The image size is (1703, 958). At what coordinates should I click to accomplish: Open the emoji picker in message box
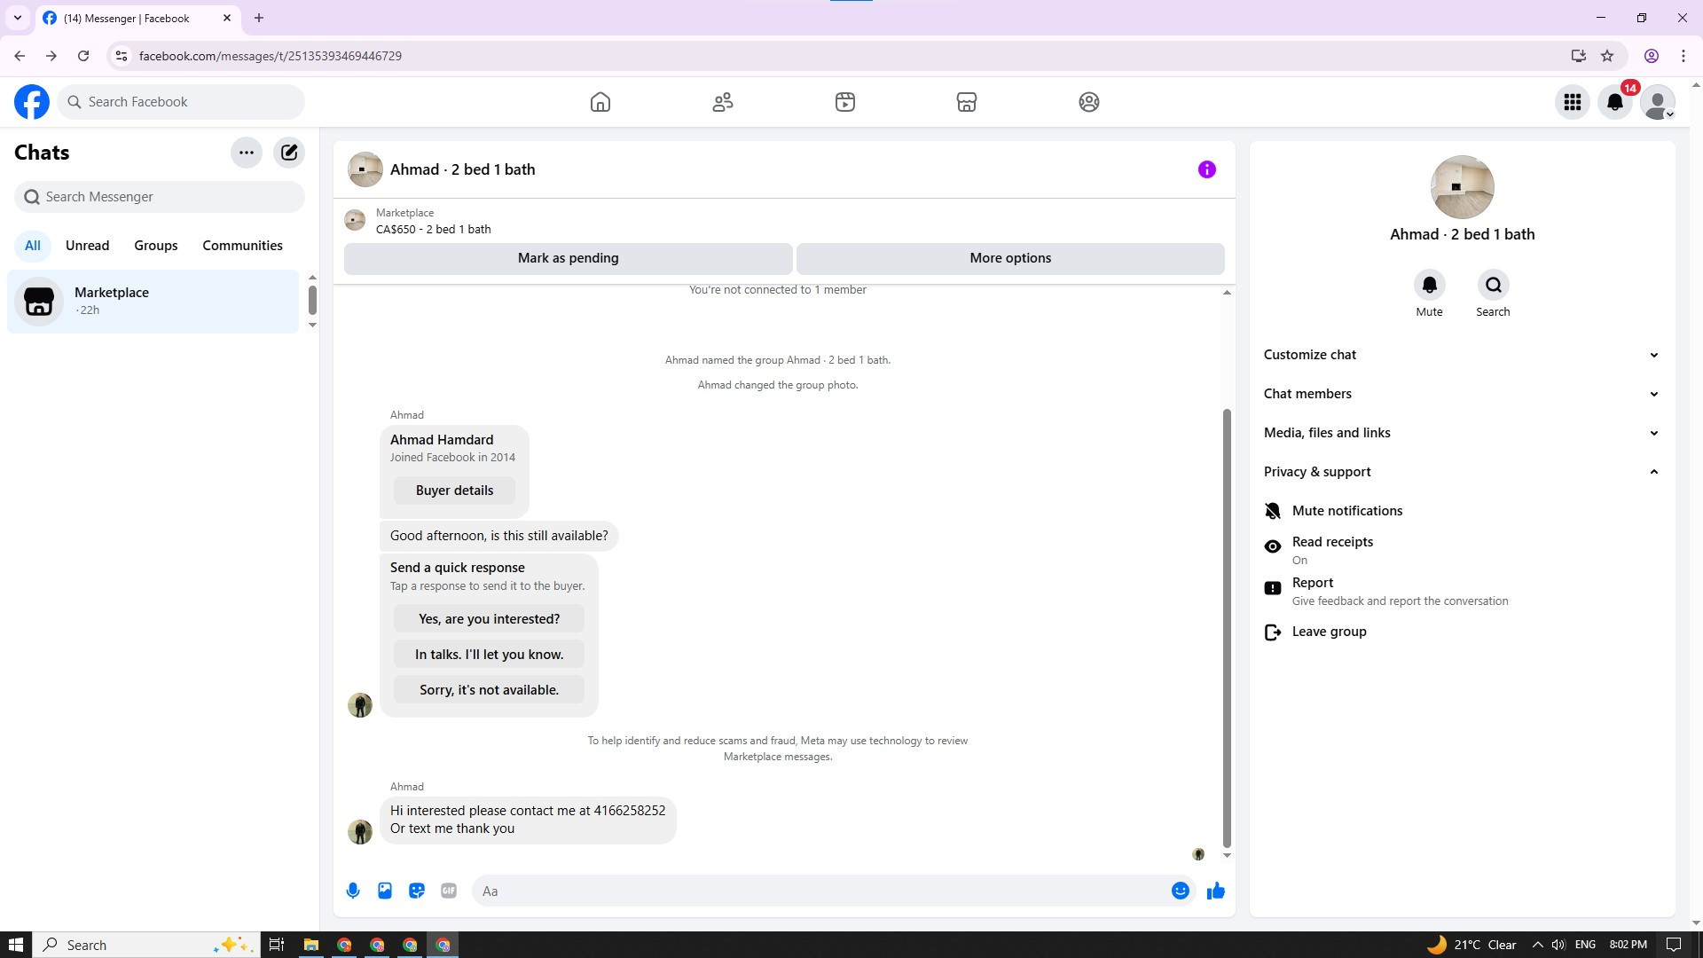1180,891
